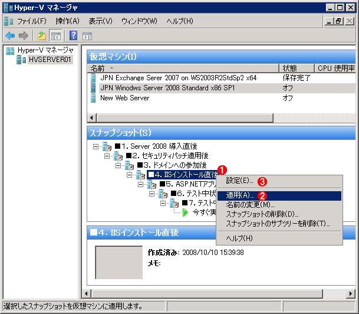This screenshot has height=314, width=359.
Task: Go back with the blue left arrow
Action: (x=10, y=35)
